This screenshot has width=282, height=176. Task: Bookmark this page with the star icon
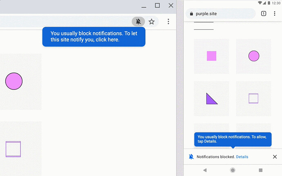(x=152, y=22)
